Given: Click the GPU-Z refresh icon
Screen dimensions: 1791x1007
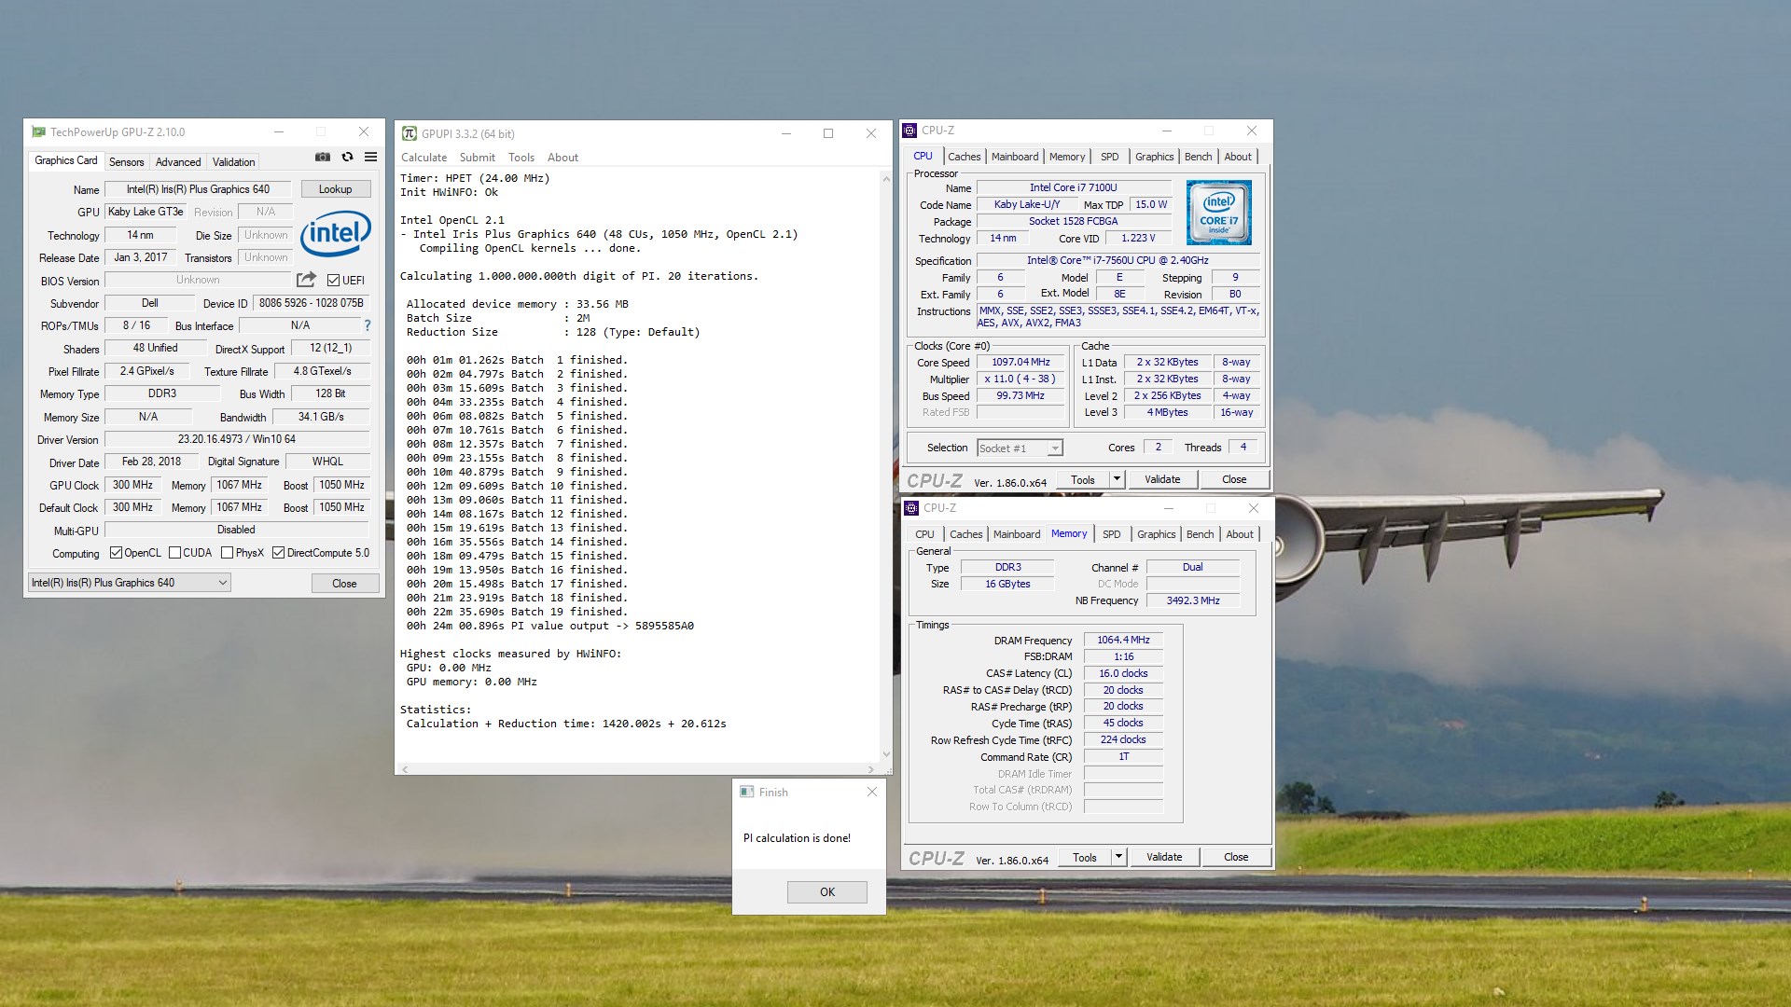Looking at the screenshot, I should 347,158.
